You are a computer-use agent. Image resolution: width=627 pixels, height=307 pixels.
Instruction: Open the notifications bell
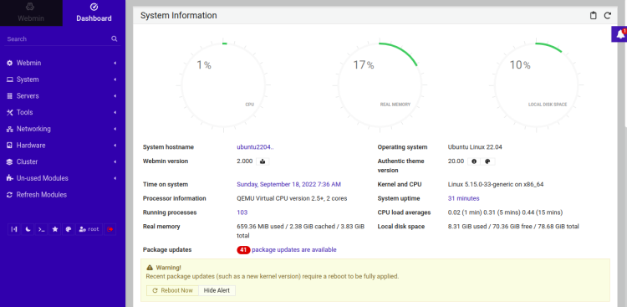tap(620, 34)
